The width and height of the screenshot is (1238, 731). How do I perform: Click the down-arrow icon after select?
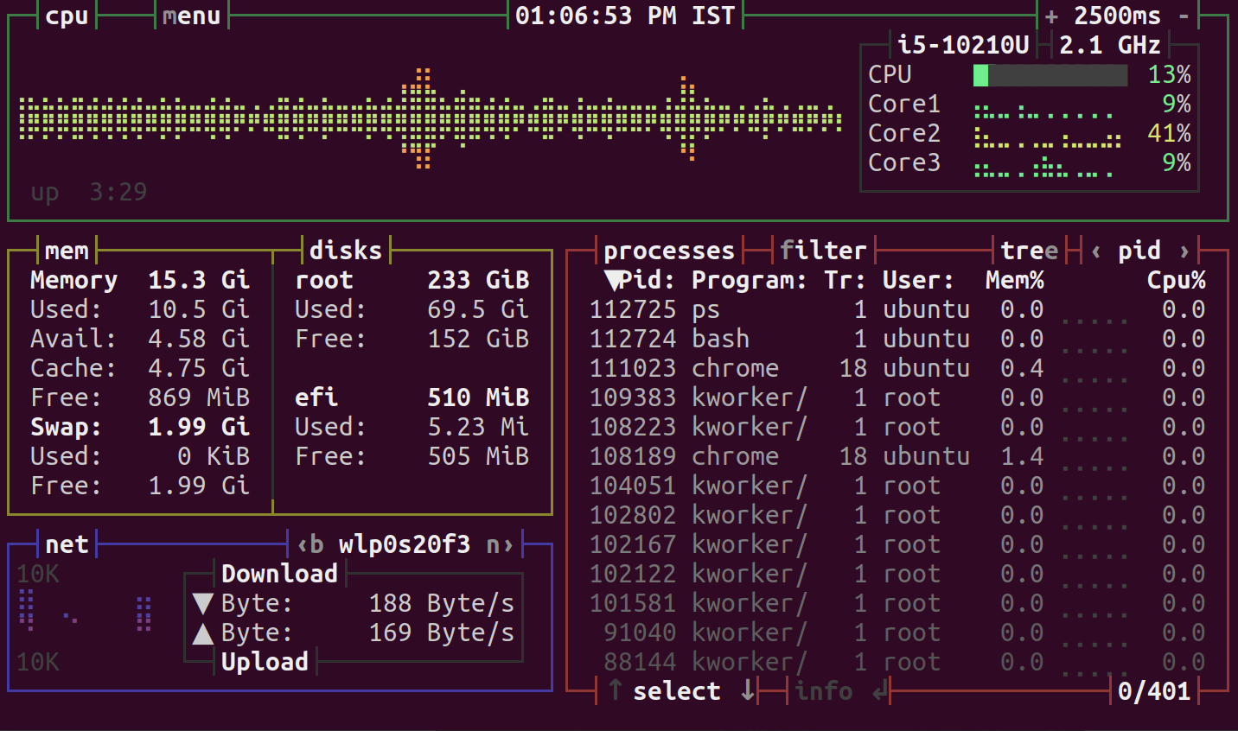point(748,690)
